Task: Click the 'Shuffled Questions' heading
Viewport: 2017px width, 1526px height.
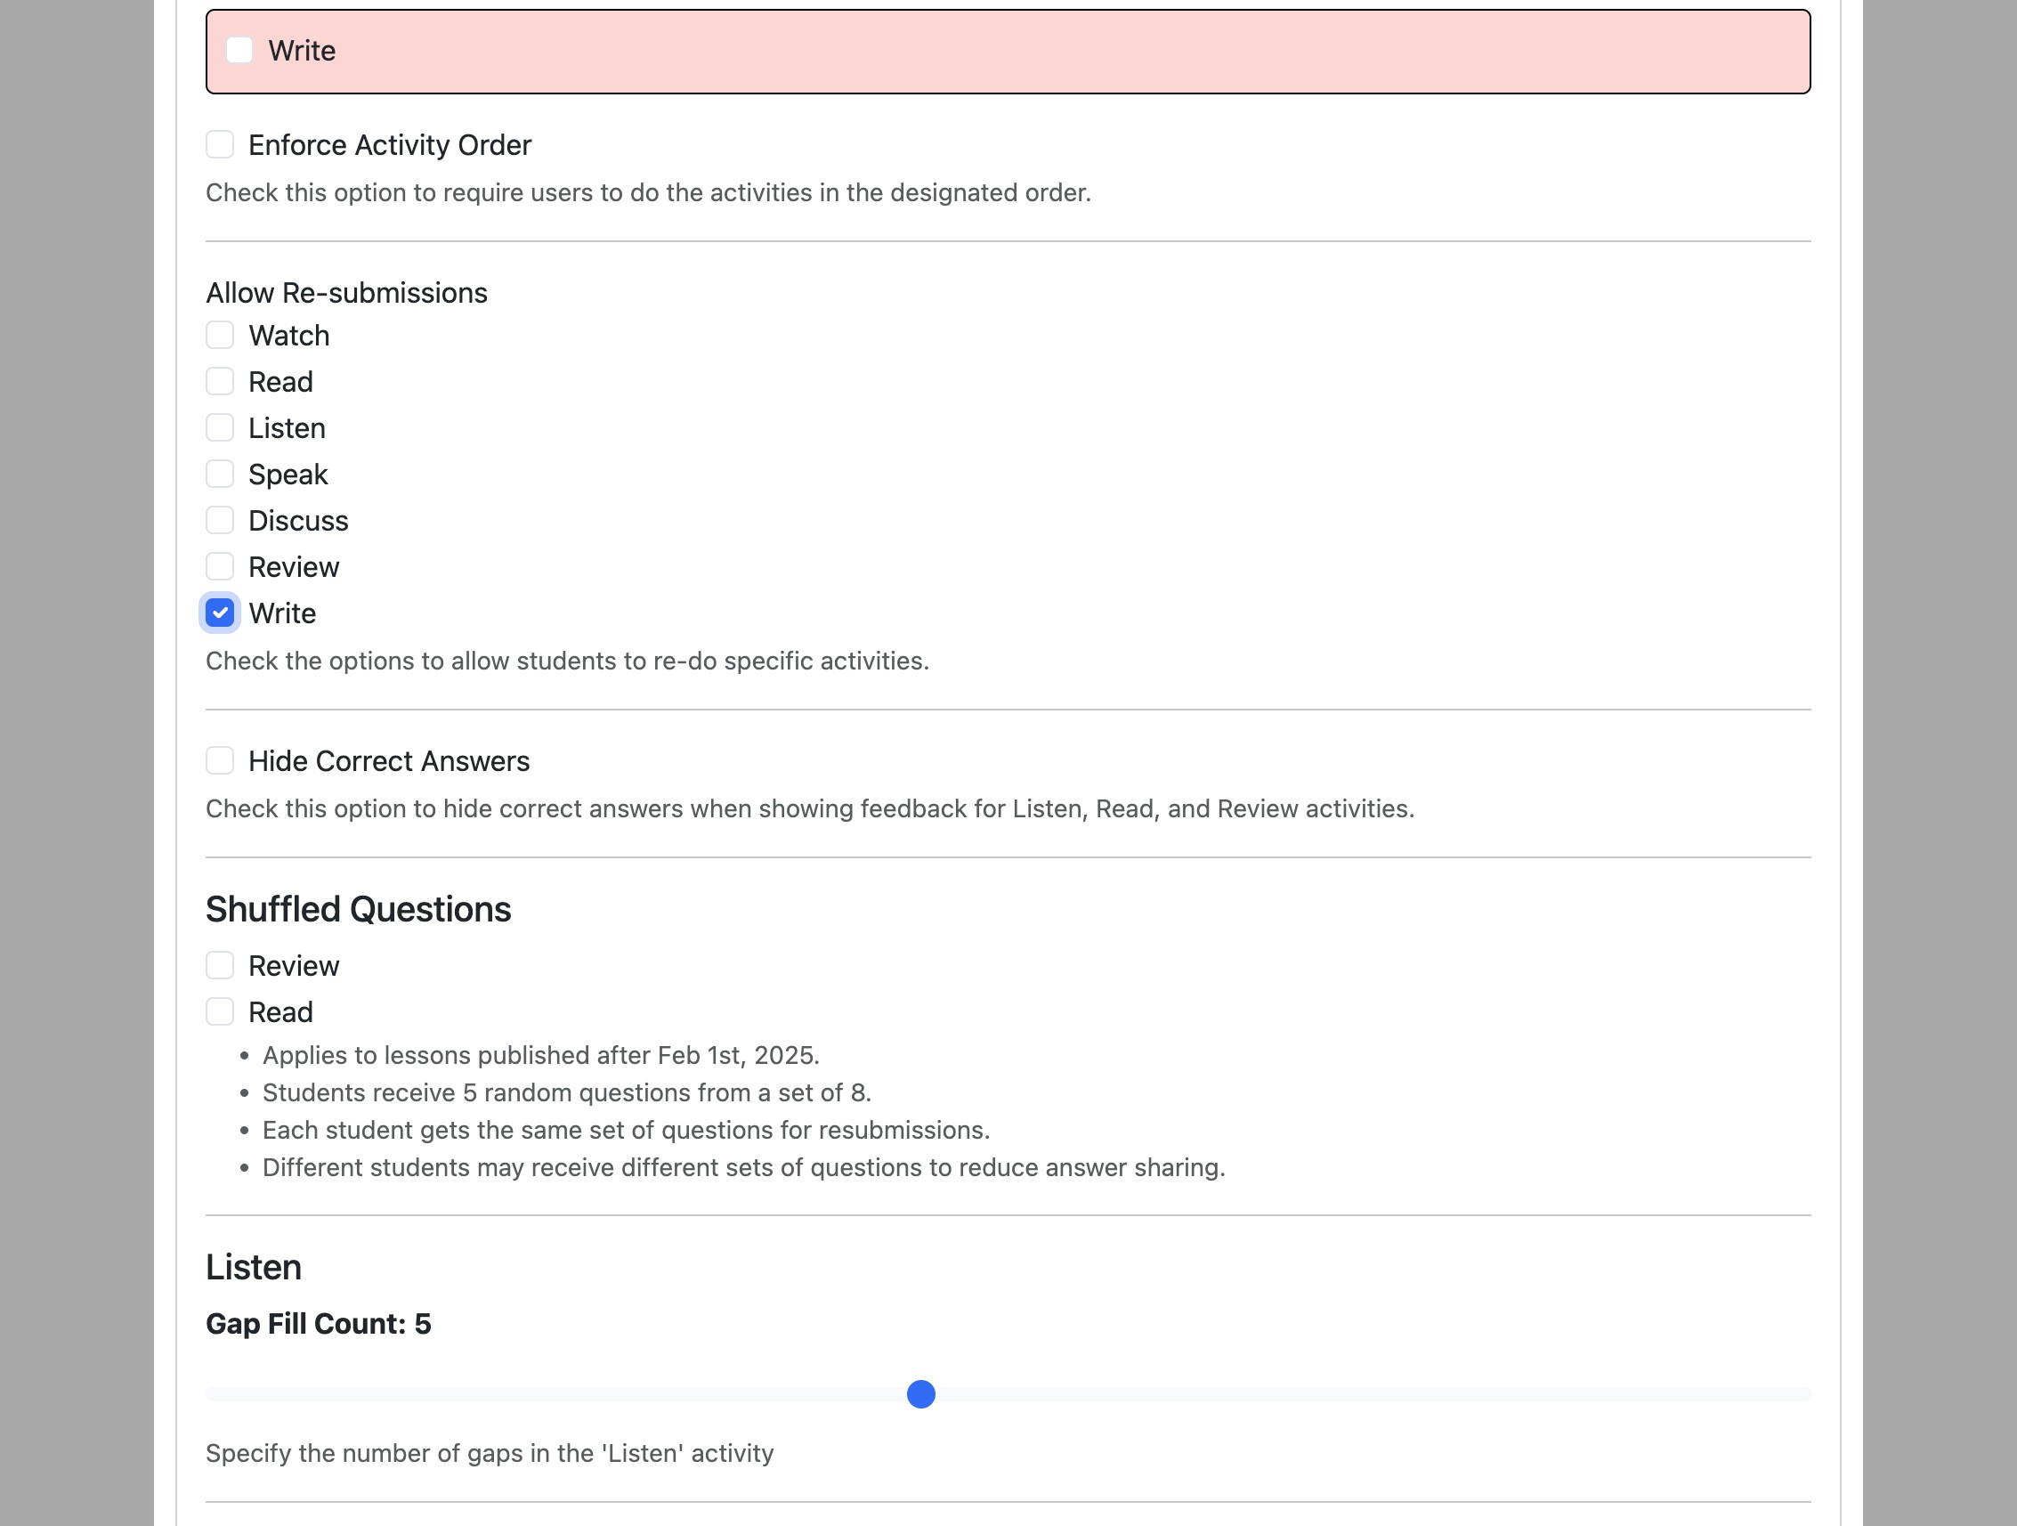Action: click(x=359, y=909)
